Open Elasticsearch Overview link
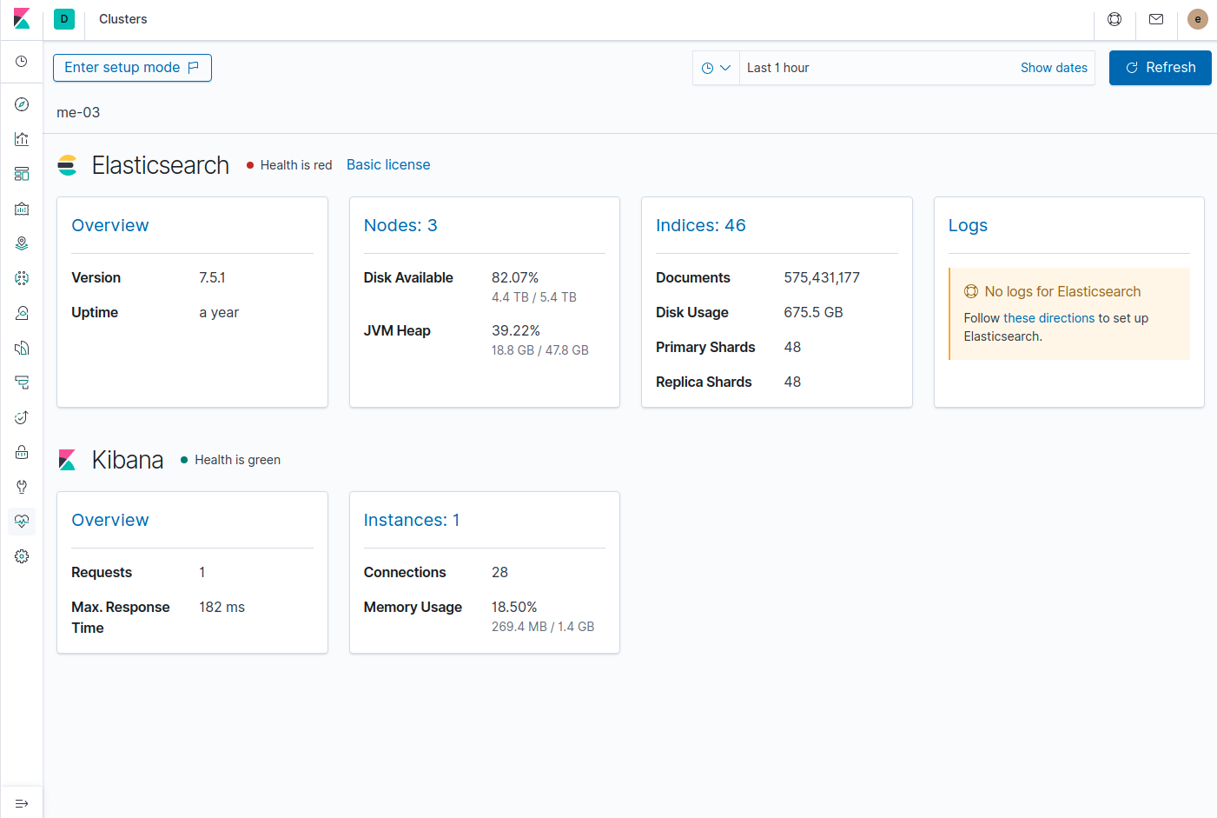1217x818 pixels. pyautogui.click(x=110, y=225)
